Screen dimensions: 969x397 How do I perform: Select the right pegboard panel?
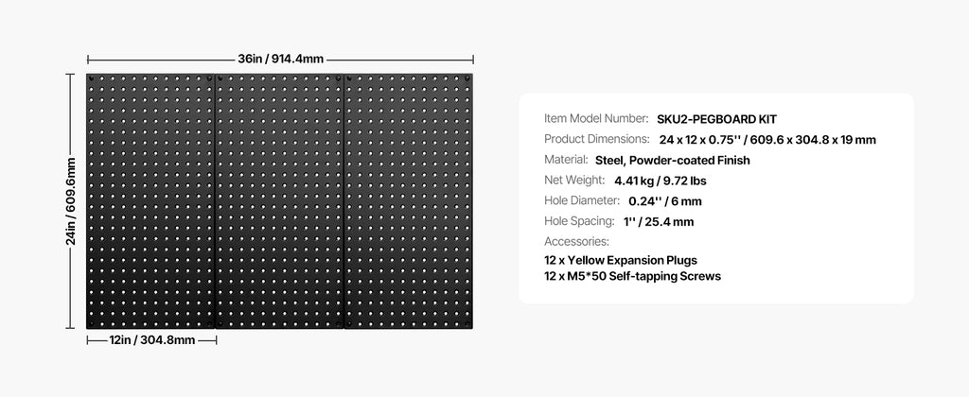tap(409, 201)
